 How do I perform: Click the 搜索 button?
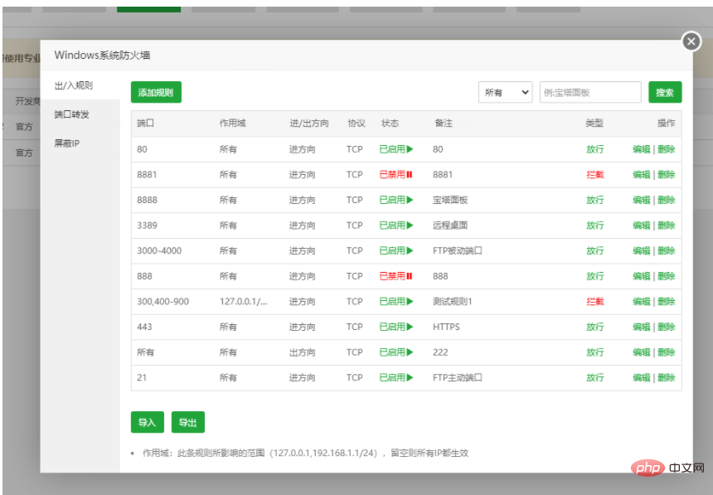665,92
